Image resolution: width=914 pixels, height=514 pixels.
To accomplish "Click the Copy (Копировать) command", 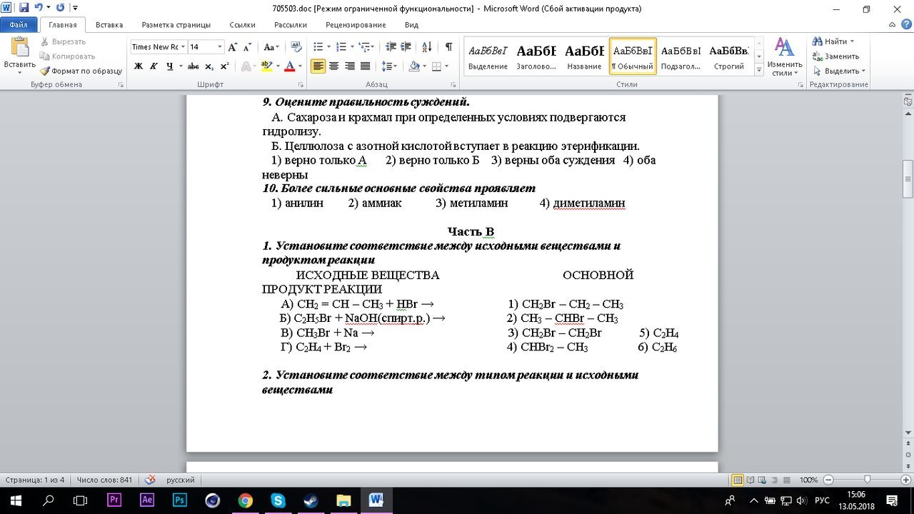I will [67, 56].
